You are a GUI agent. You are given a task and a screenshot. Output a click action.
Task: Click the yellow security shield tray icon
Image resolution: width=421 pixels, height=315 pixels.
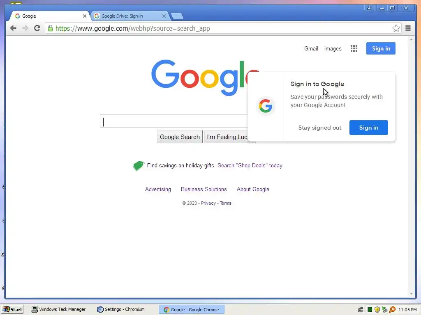[x=377, y=310]
